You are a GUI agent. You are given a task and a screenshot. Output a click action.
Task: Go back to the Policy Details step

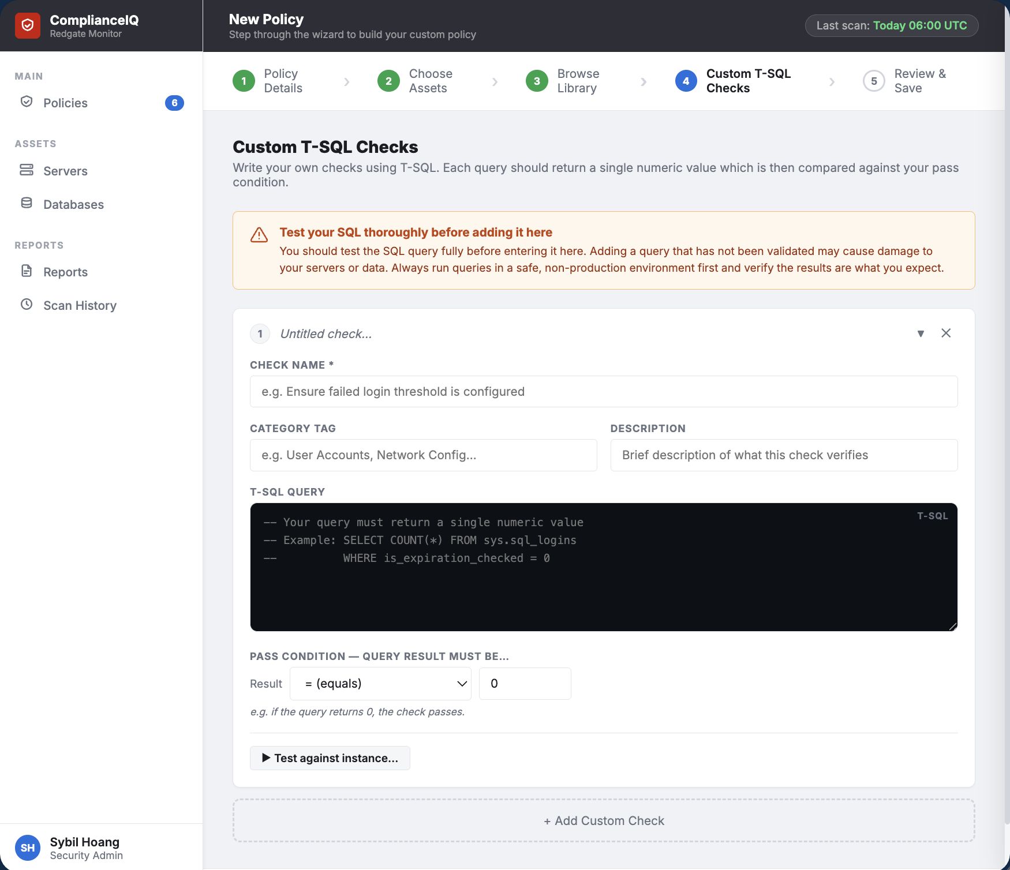244,81
